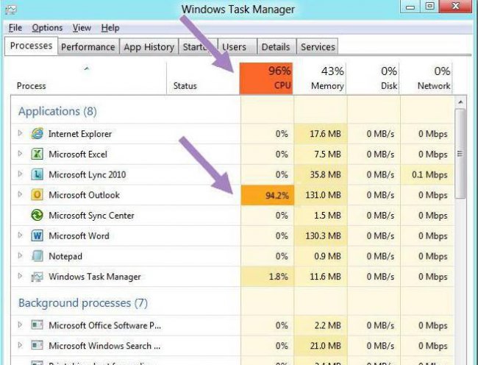Select the Microsoft Outlook row name
This screenshot has height=365, width=478.
pos(84,195)
